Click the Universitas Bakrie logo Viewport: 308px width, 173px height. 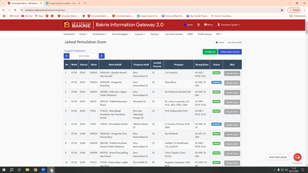(77, 25)
